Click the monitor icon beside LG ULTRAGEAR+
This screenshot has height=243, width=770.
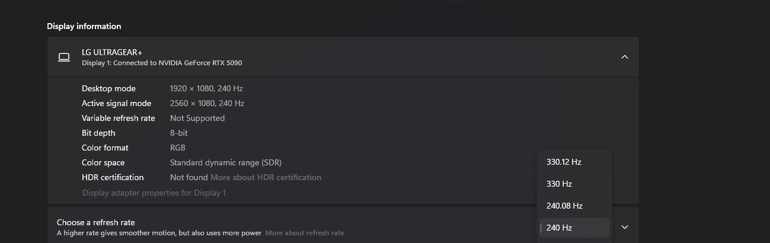64,57
